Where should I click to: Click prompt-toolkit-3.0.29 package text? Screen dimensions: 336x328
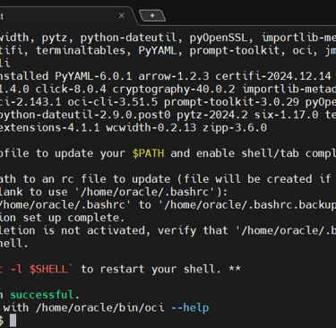click(231, 102)
